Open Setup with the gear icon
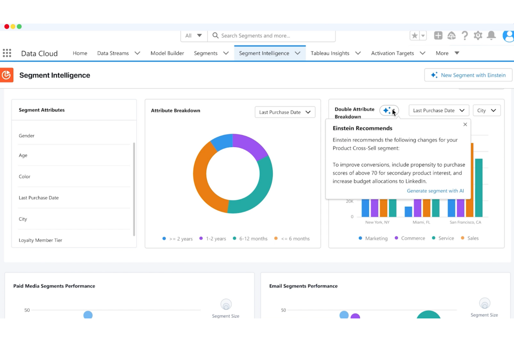This screenshot has width=514, height=342. 478,35
